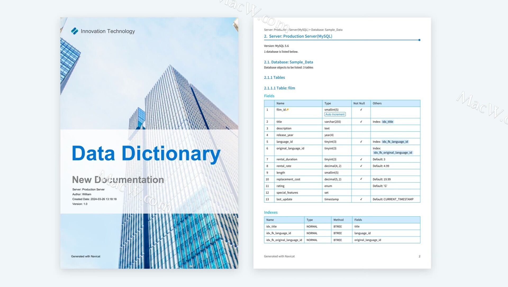Click the '2.1.1.1 Table: film' heading
The width and height of the screenshot is (508, 287).
pos(279,88)
